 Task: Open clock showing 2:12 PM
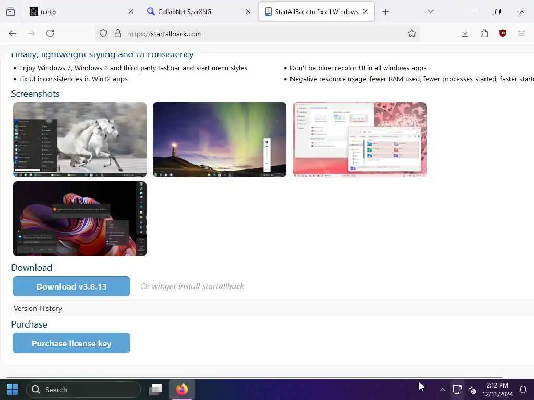click(497, 390)
